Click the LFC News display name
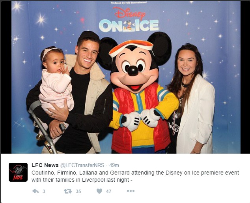Viewport: 250px width, 203px height. coord(45,165)
